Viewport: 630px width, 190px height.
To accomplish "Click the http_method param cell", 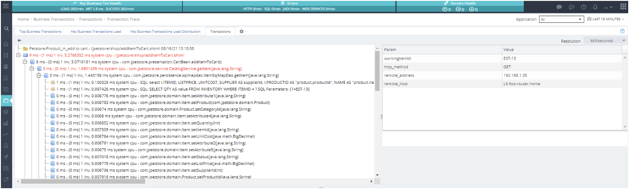I will pos(442,67).
